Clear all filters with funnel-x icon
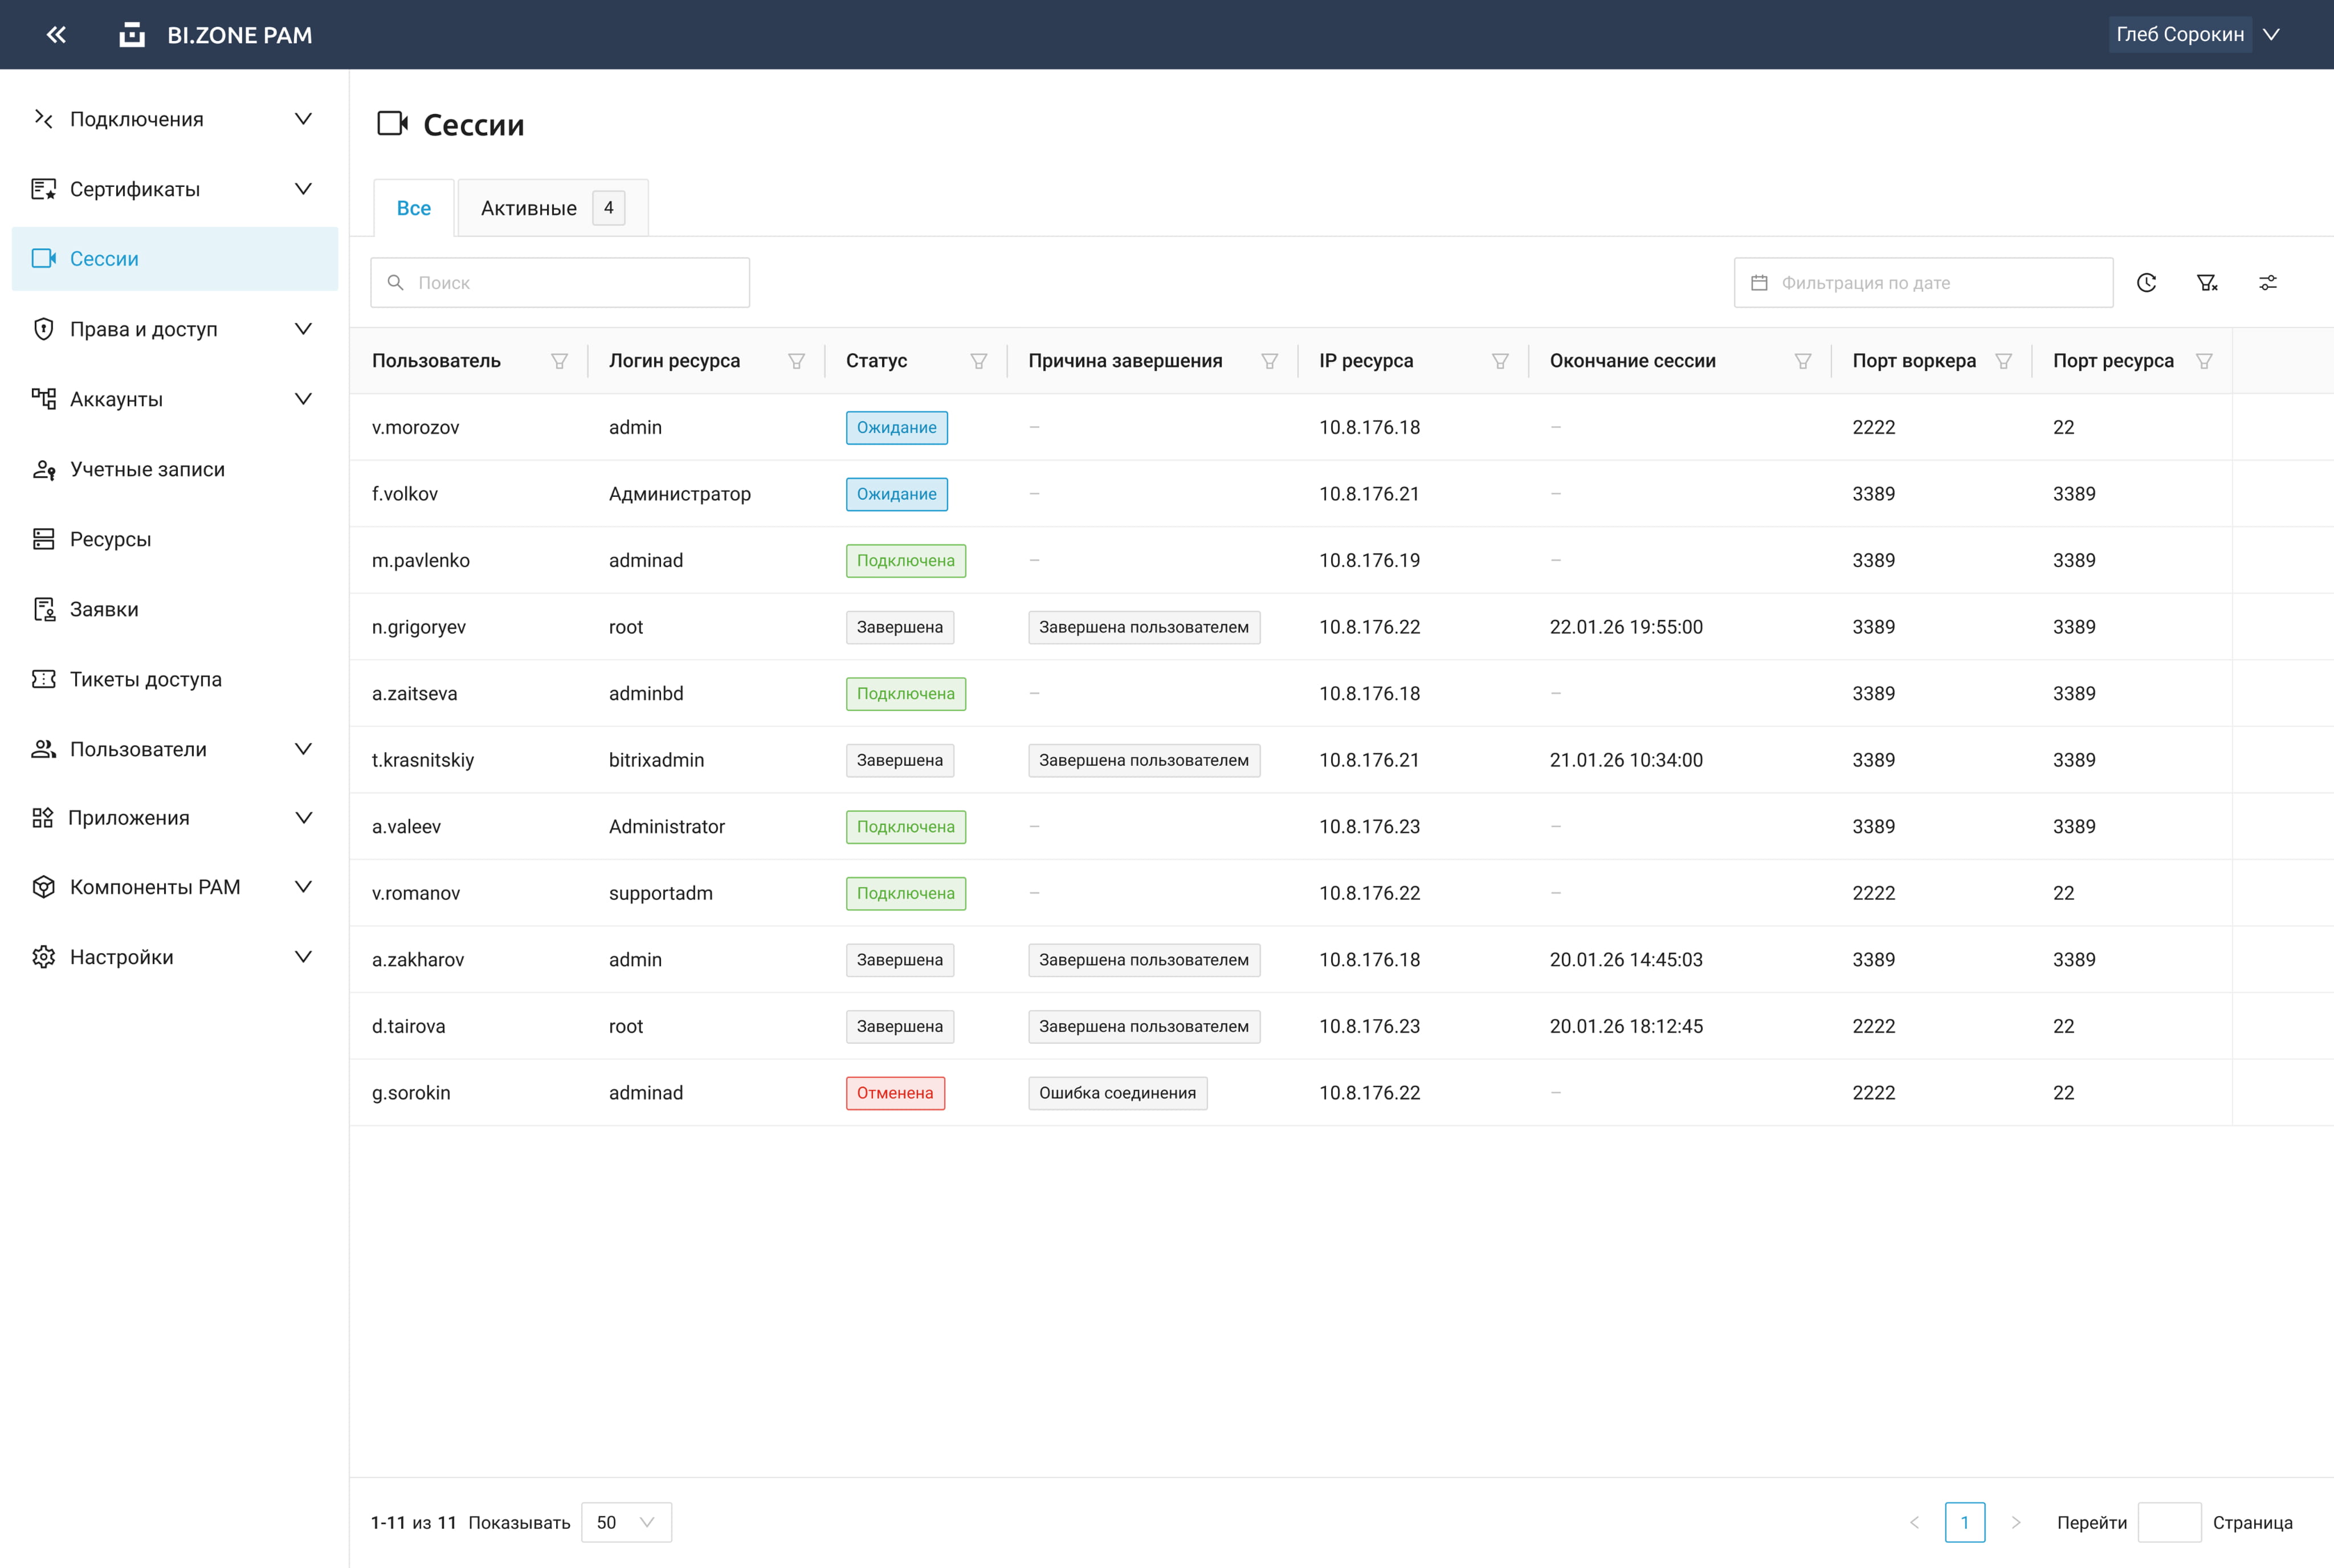This screenshot has height=1568, width=2334. click(2207, 283)
